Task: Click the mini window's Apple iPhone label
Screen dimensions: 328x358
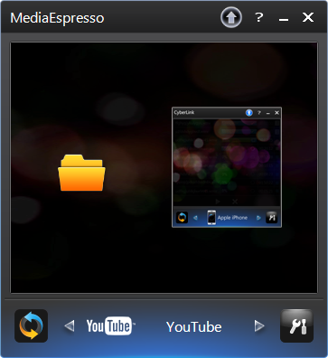Action: click(232, 218)
